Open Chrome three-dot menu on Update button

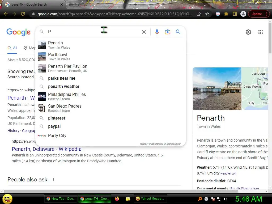tap(266, 14)
